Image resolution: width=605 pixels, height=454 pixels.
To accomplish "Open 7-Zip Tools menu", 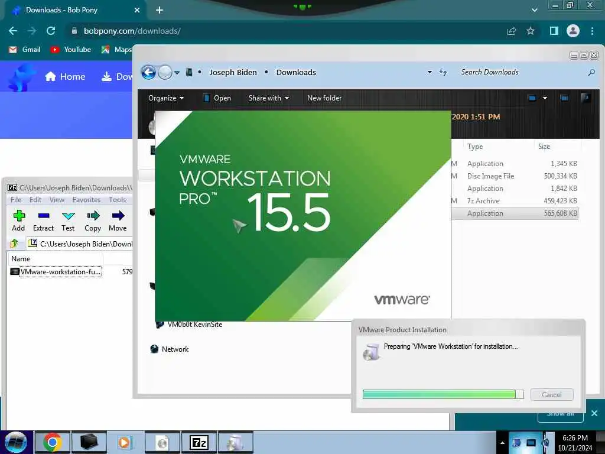I will [118, 200].
